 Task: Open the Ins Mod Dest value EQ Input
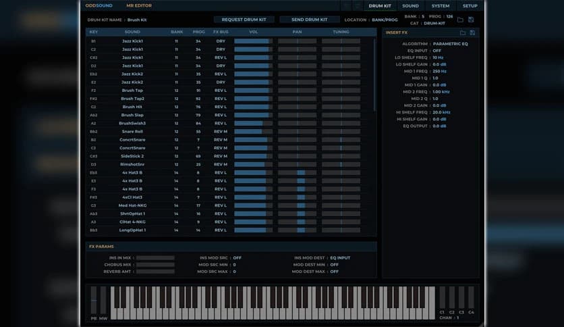pos(340,258)
